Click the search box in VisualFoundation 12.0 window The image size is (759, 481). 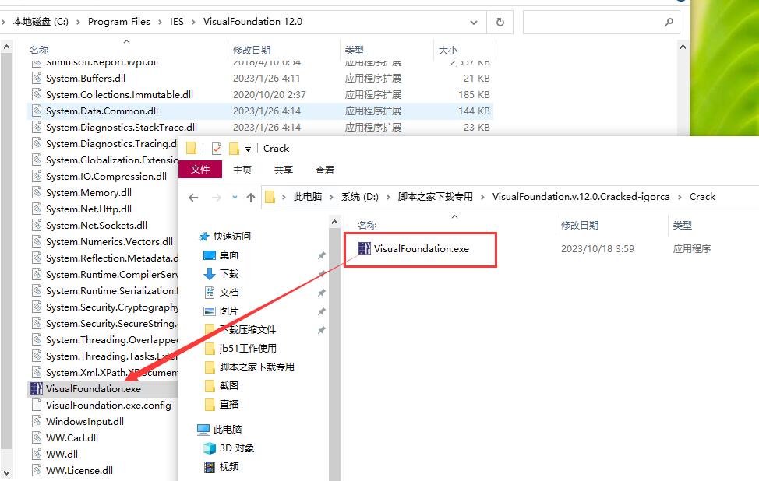(x=601, y=22)
